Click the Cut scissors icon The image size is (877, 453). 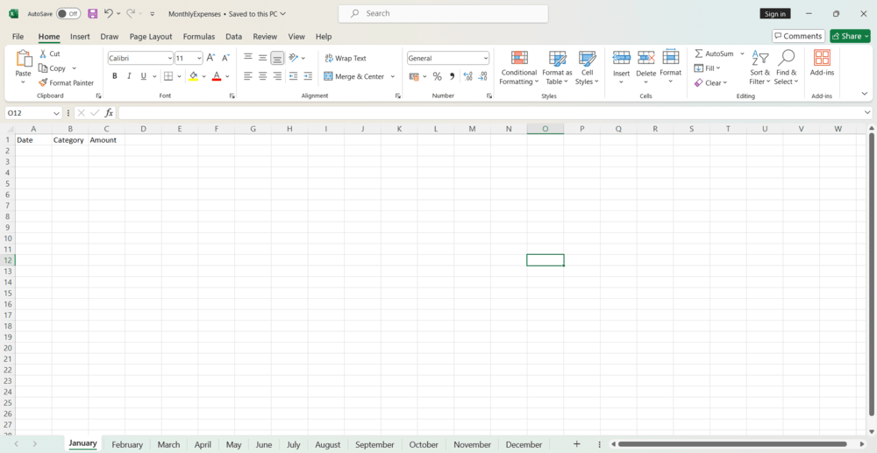pos(42,53)
